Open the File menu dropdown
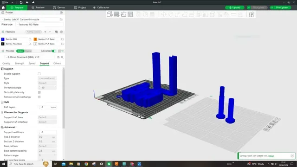This screenshot has width=297, height=167. coord(8,2)
